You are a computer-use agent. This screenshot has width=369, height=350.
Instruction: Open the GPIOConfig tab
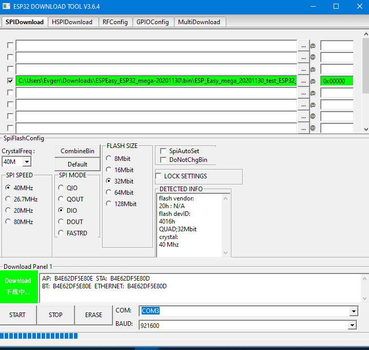coord(153,22)
